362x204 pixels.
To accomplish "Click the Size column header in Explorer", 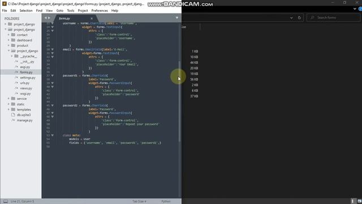I will coord(183,27).
